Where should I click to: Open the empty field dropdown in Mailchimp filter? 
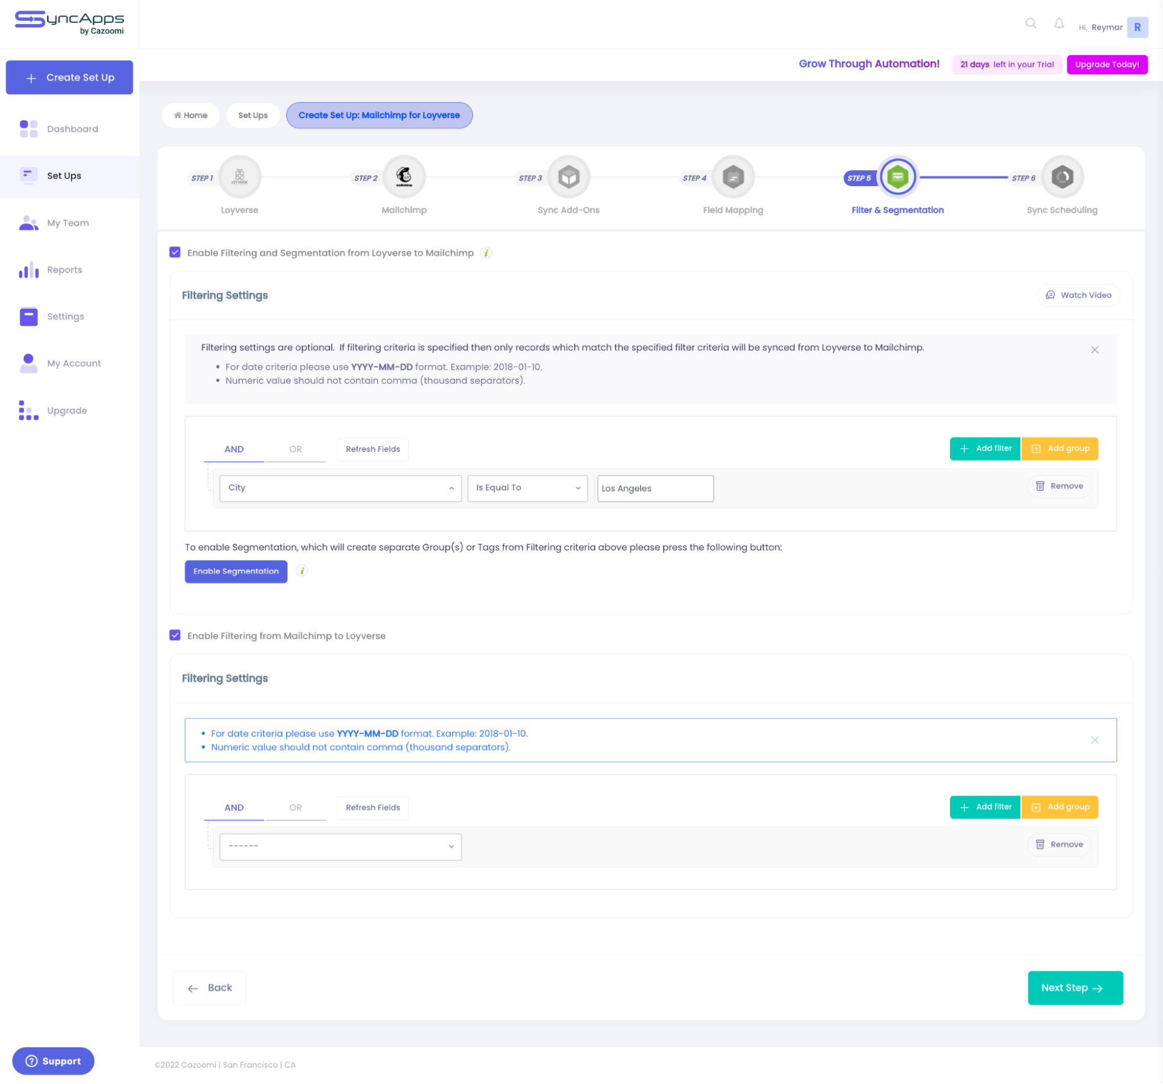(340, 847)
